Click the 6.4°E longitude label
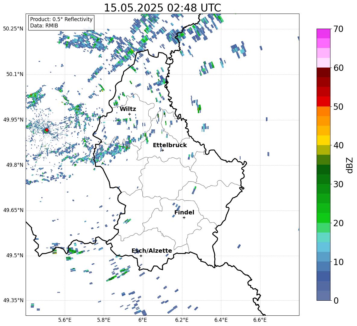Screen dimensions: 357x326 click(x=221, y=320)
